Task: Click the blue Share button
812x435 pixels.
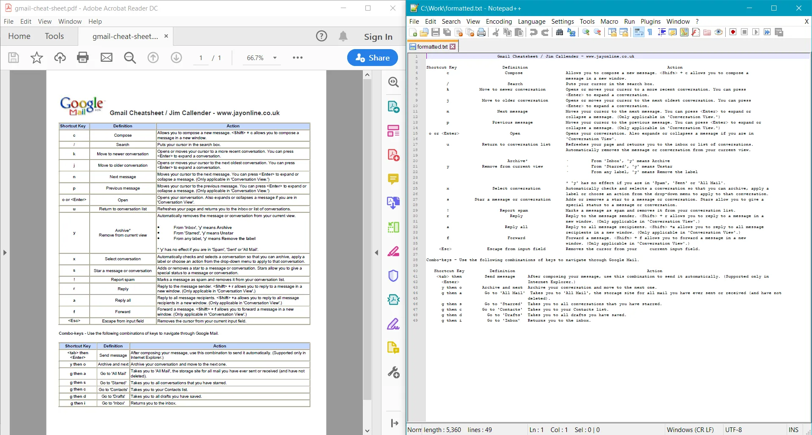Action: click(x=373, y=58)
